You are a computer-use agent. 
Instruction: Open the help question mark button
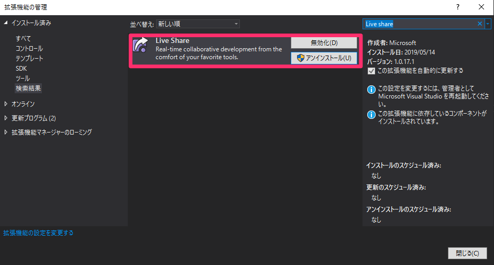click(458, 7)
